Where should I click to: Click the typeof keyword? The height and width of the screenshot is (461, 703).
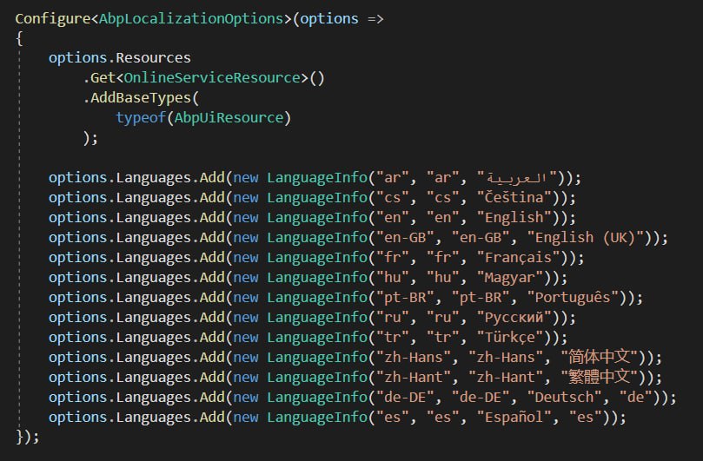[x=141, y=118]
